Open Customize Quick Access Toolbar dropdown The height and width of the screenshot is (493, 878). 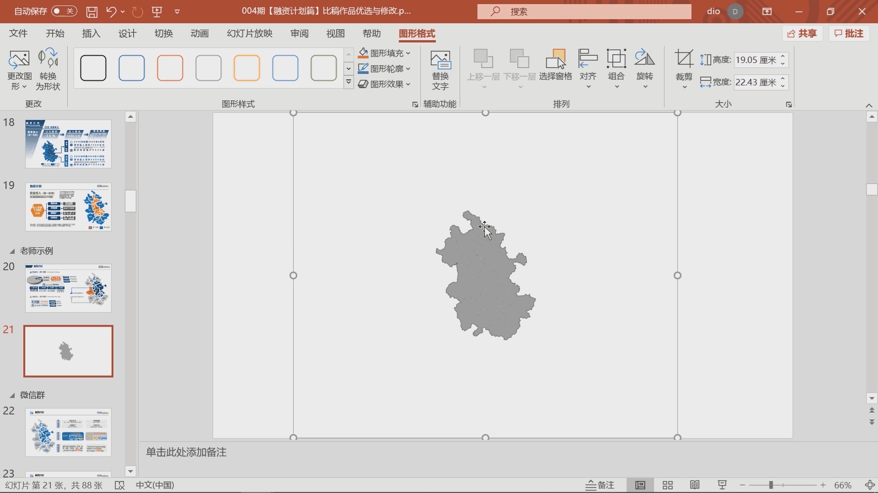[x=177, y=12]
